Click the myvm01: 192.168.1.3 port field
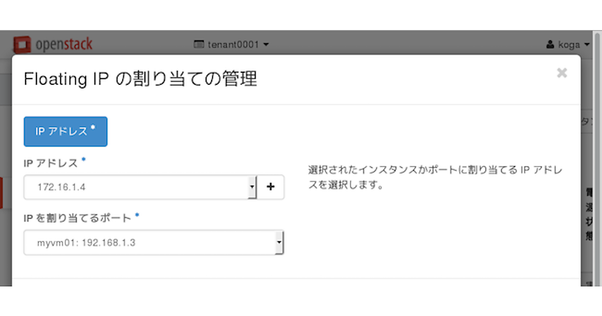This screenshot has width=602, height=316. (x=148, y=243)
